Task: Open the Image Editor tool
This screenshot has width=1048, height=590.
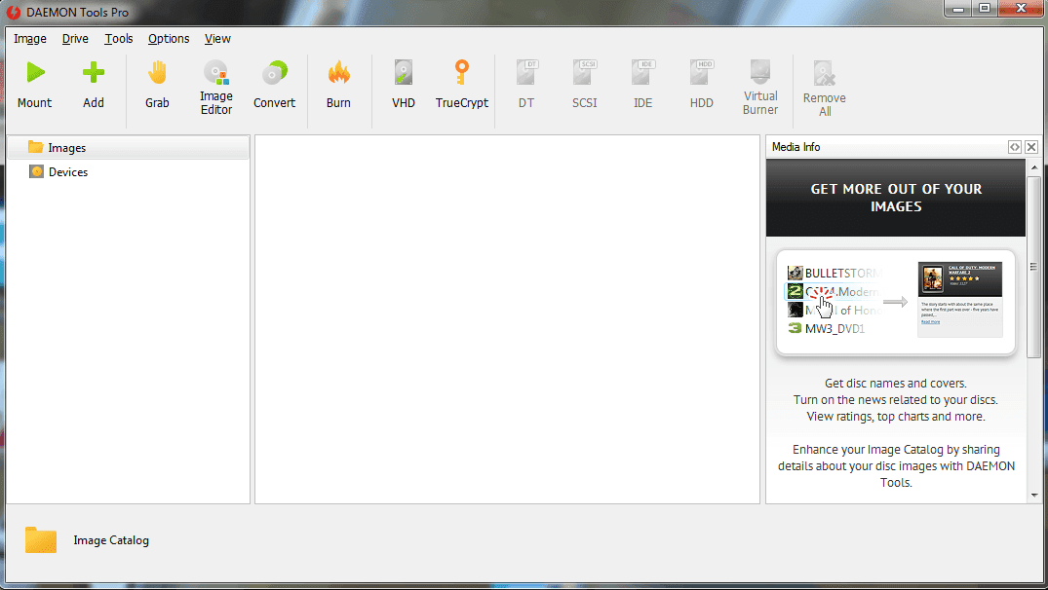Action: pos(215,72)
